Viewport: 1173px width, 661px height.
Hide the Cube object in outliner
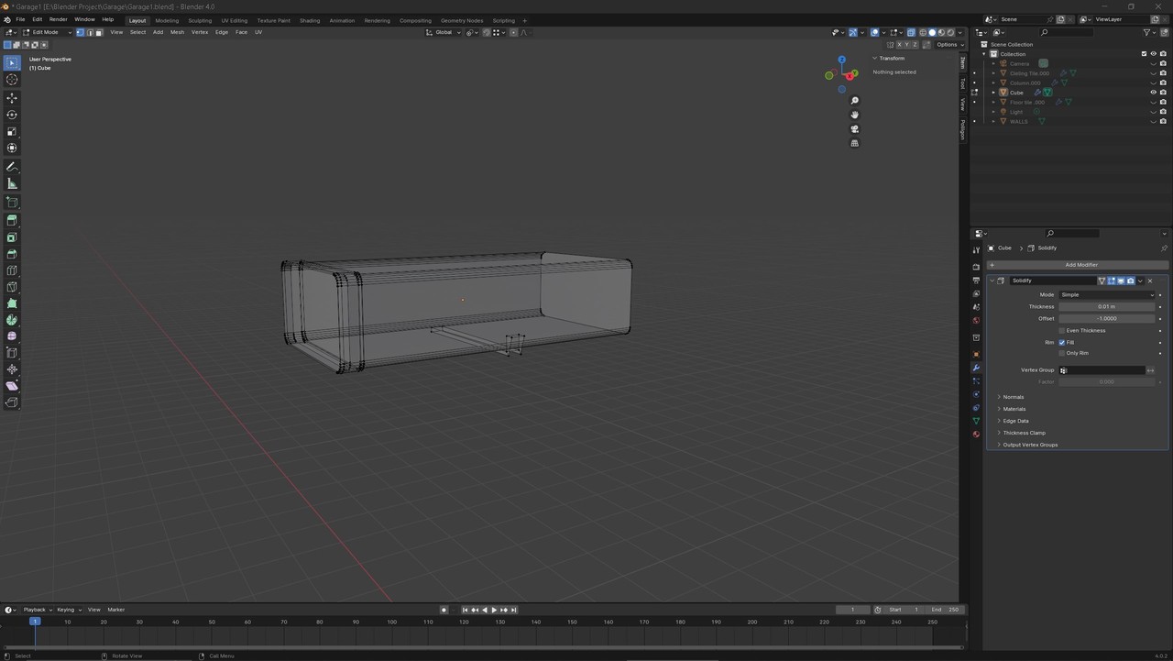pos(1153,93)
